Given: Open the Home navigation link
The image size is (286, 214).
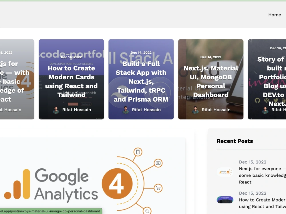Looking at the screenshot, I should pos(275,15).
